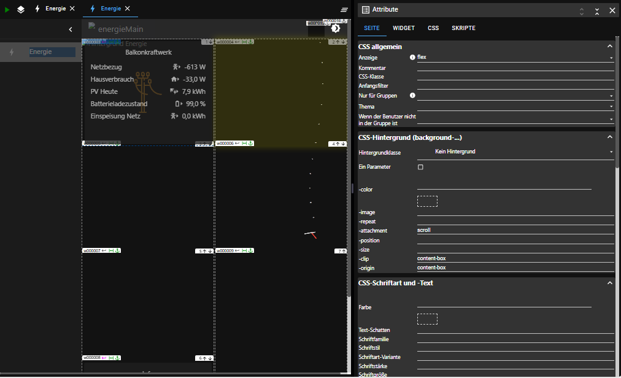Select Energie view in the left sidebar
This screenshot has width=621, height=378.
42,52
